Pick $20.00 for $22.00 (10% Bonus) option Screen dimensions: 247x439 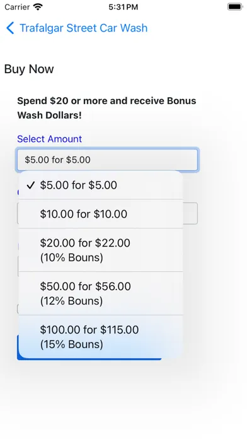tap(101, 250)
